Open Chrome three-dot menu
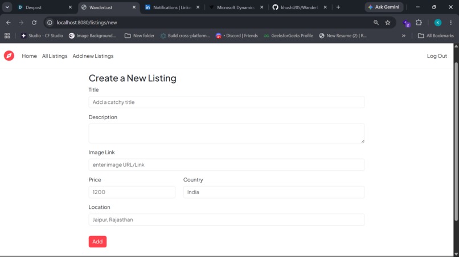459x257 pixels. point(451,23)
